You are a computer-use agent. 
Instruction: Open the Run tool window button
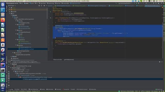coord(17,89)
